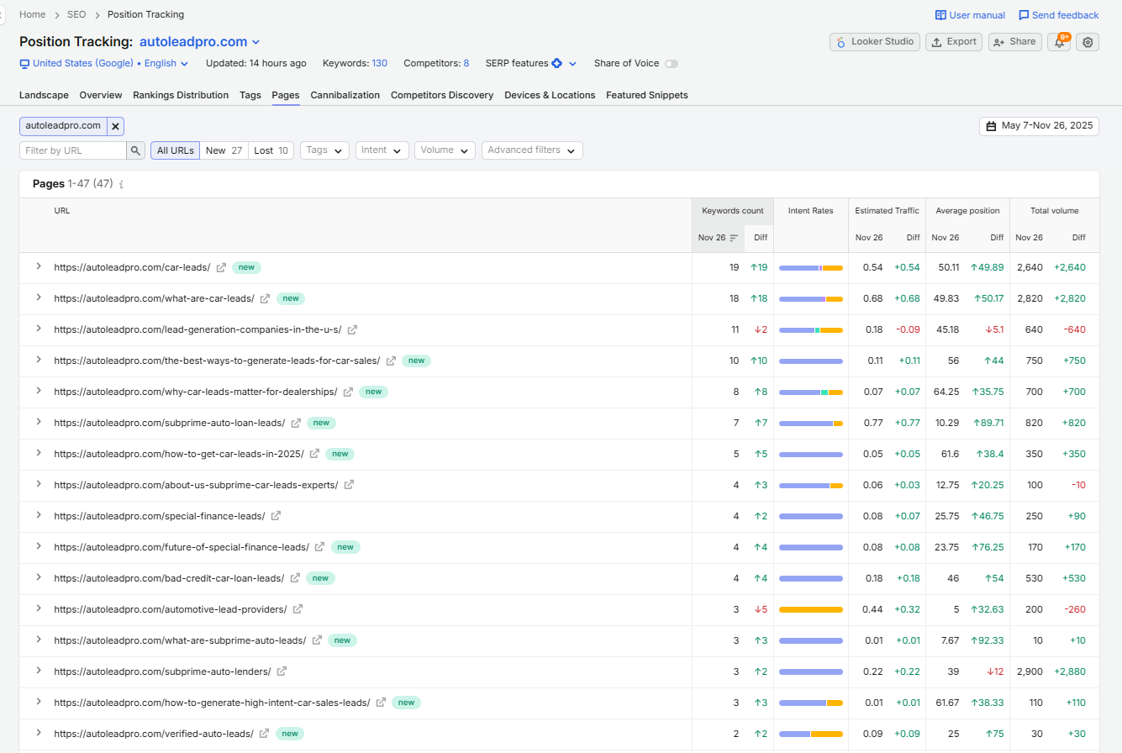Toggle the Share of Voice switch
Screen dimensions: 1122x753
tap(671, 64)
